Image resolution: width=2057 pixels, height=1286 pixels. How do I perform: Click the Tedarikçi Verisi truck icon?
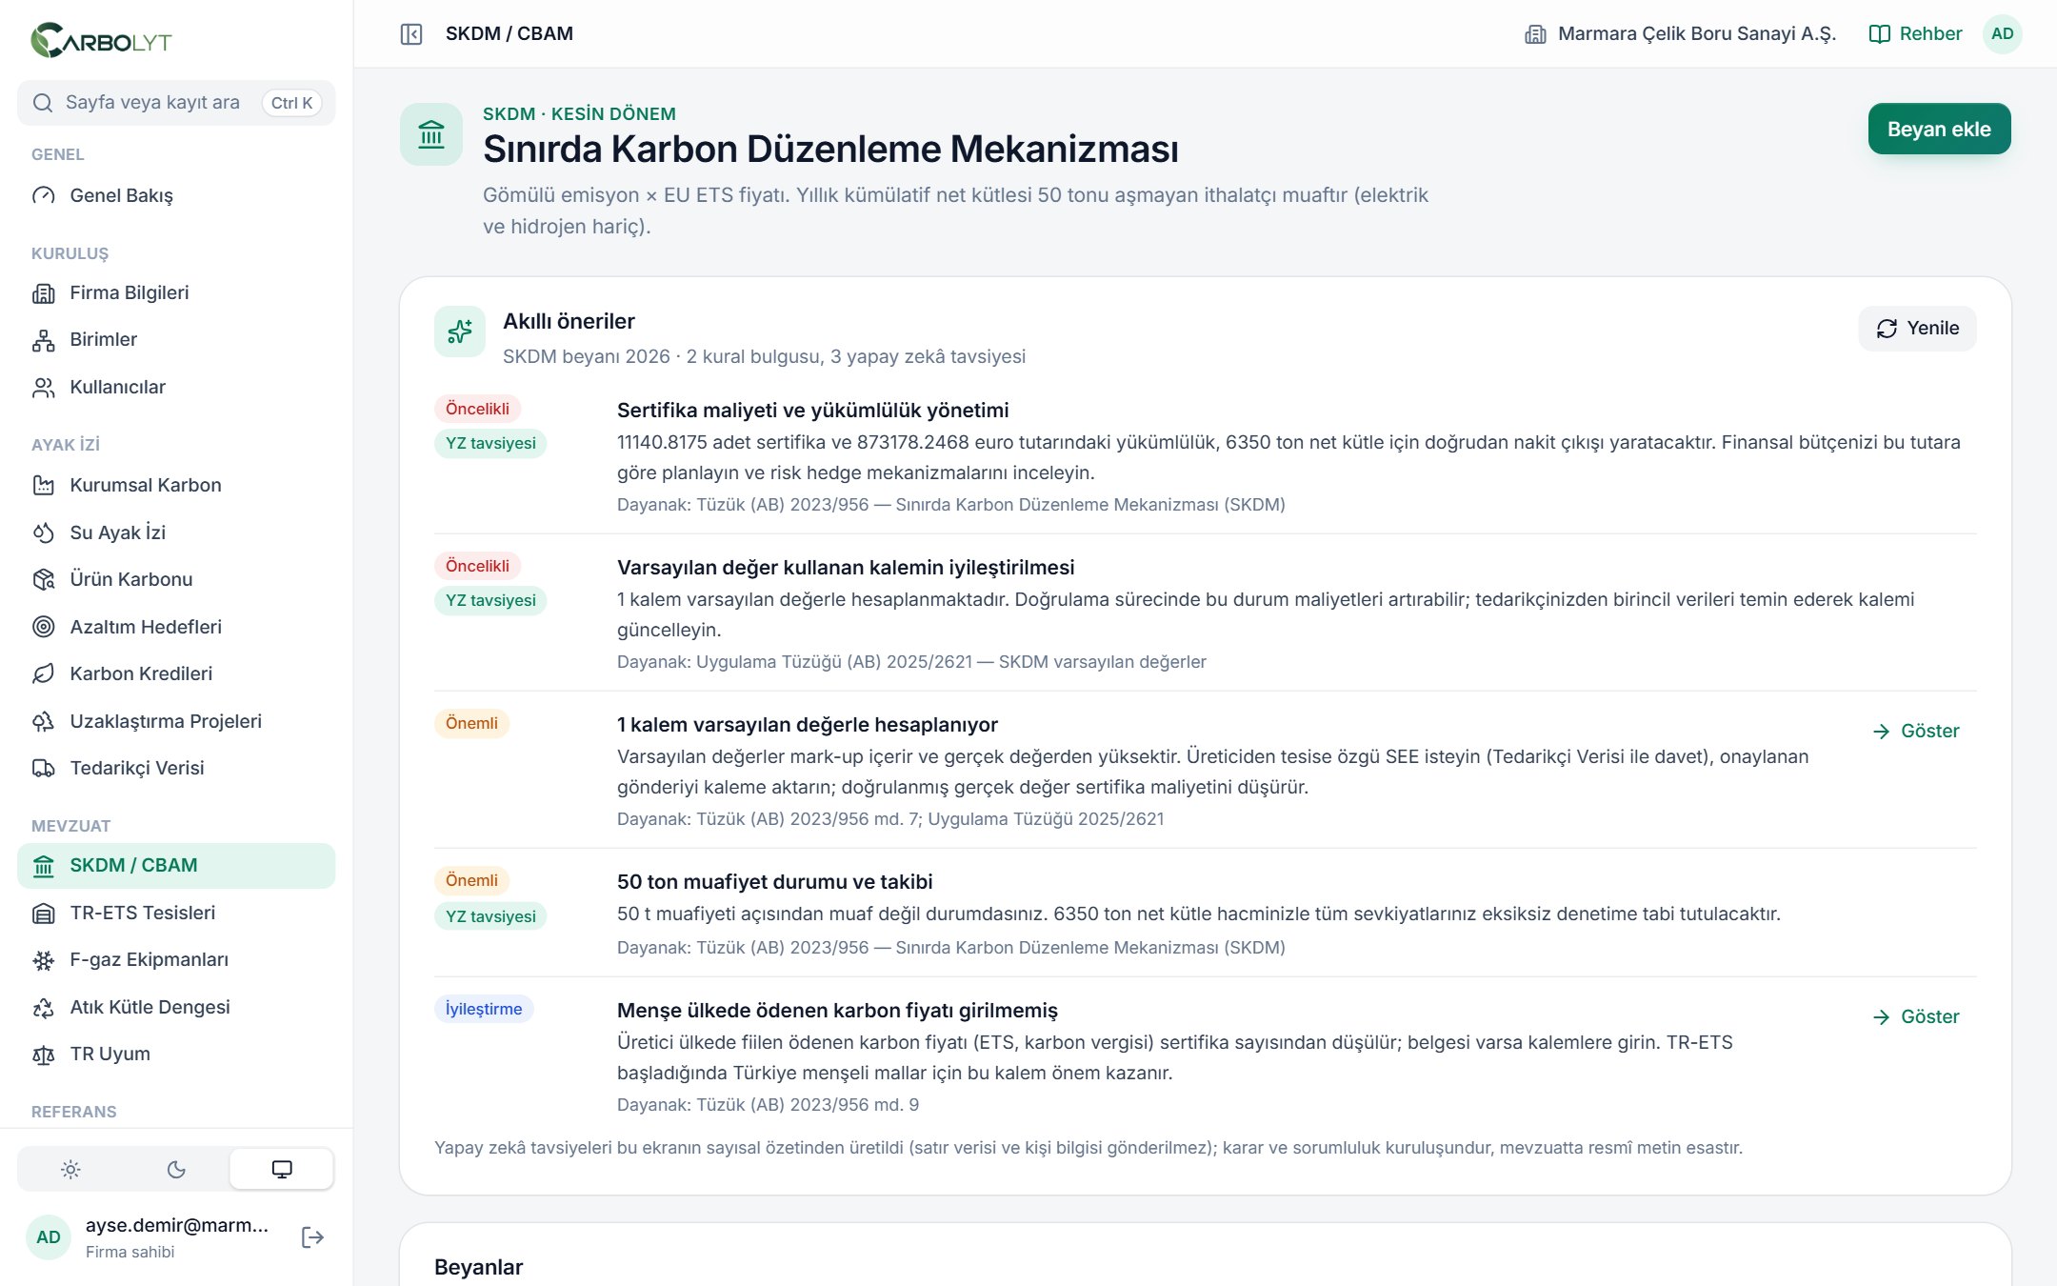(44, 768)
